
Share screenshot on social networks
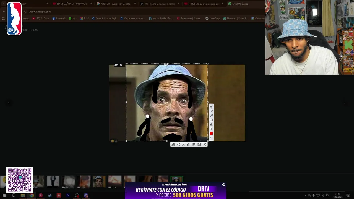point(179,144)
